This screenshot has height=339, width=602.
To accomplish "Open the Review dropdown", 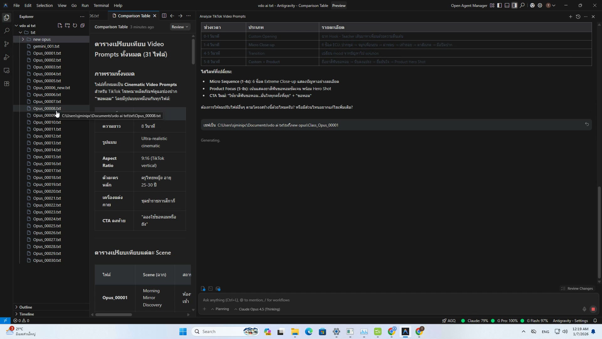I will [180, 27].
